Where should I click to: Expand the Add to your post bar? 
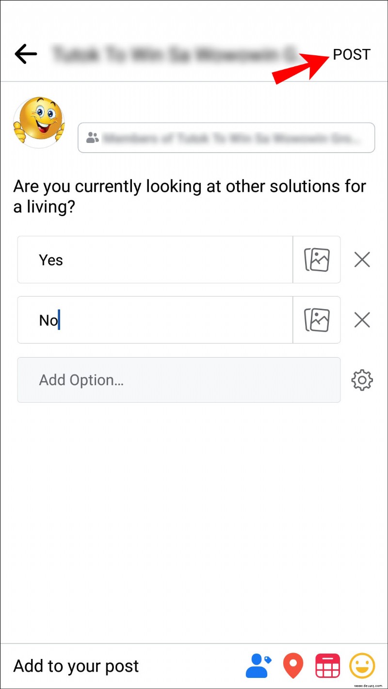(x=194, y=666)
